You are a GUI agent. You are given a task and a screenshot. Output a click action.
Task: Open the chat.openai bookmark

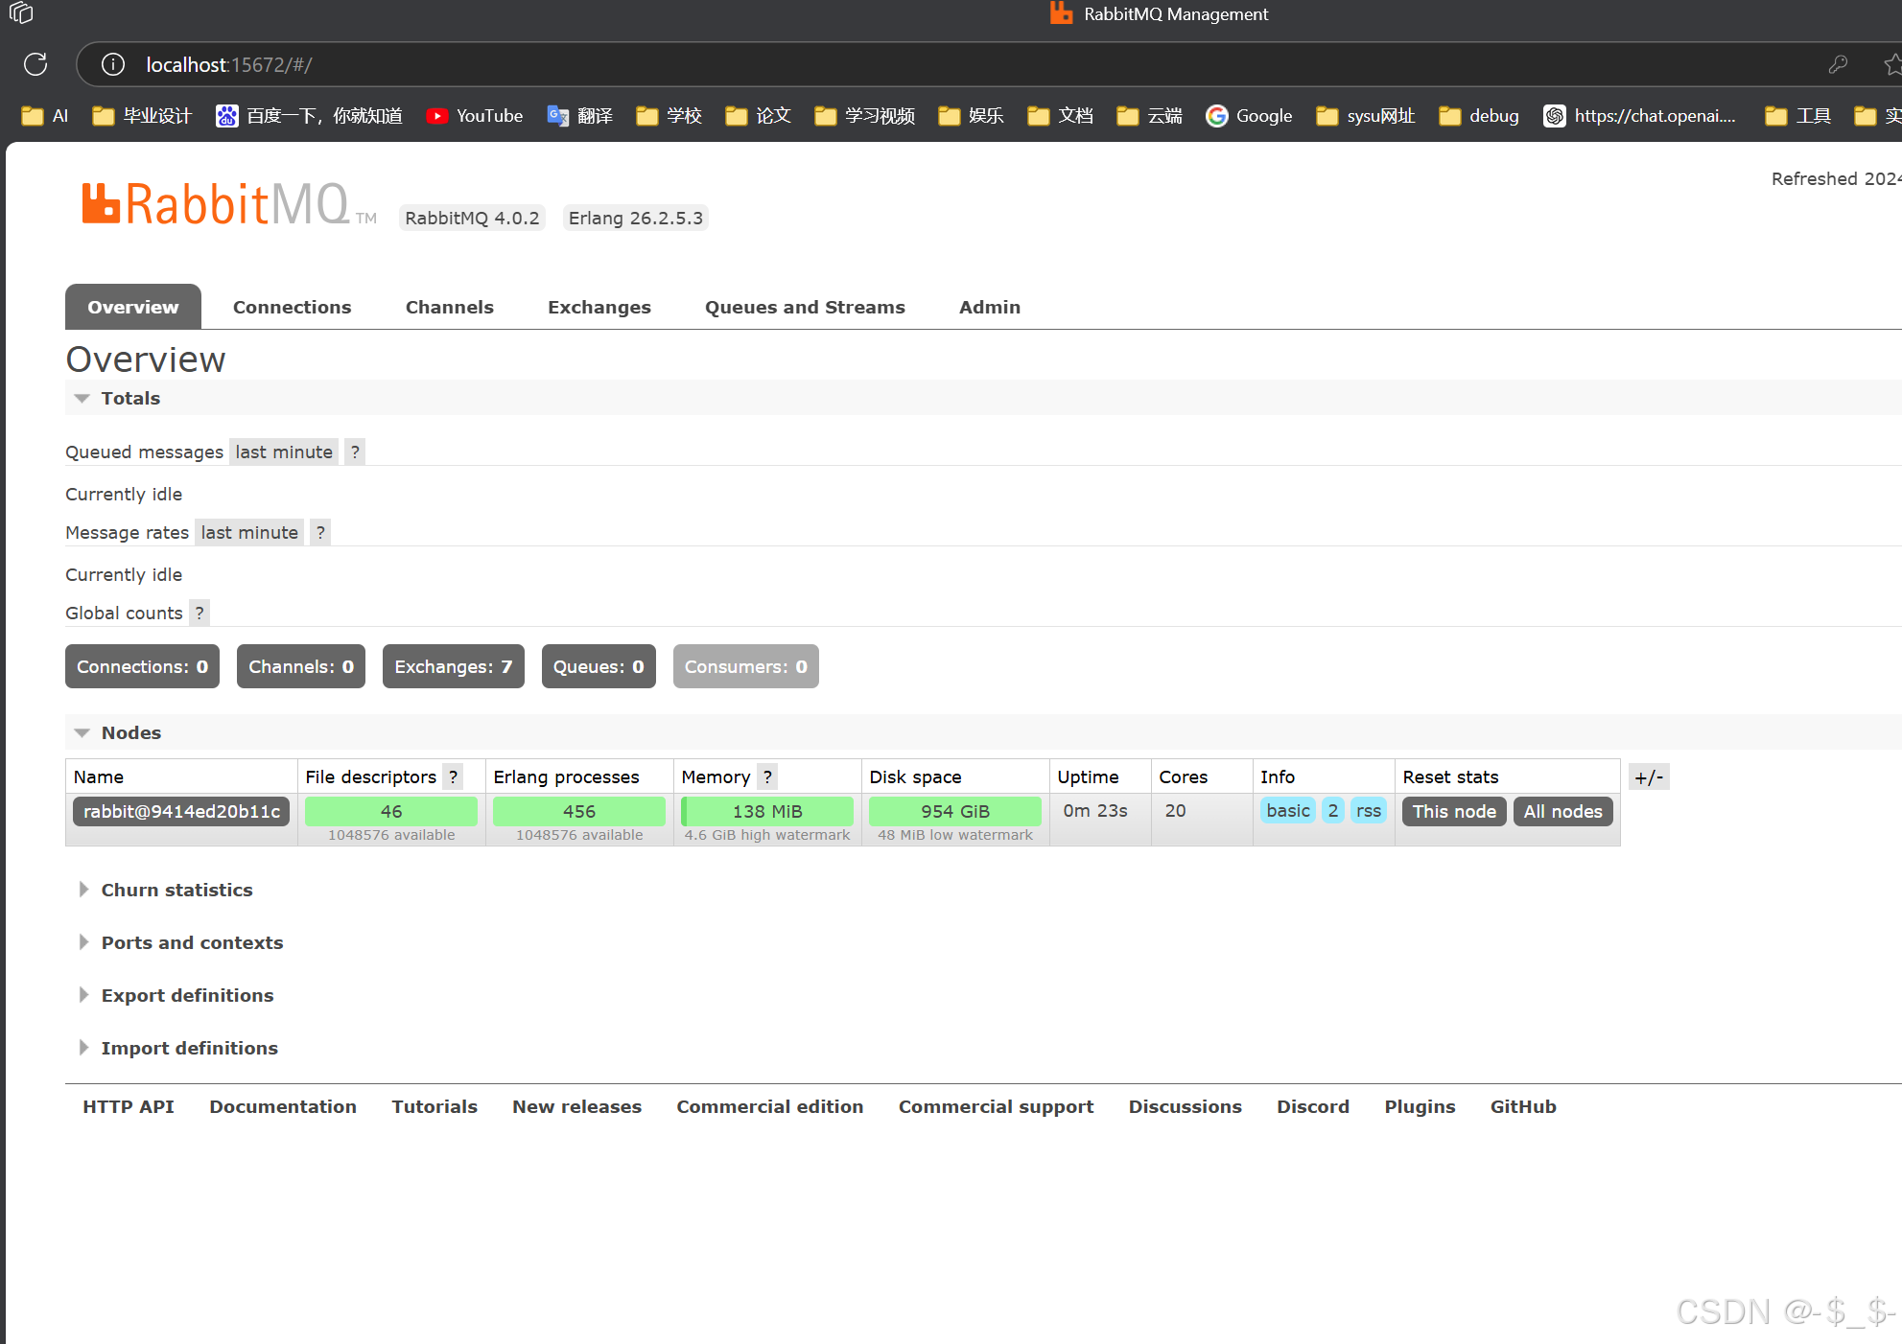coord(1640,116)
